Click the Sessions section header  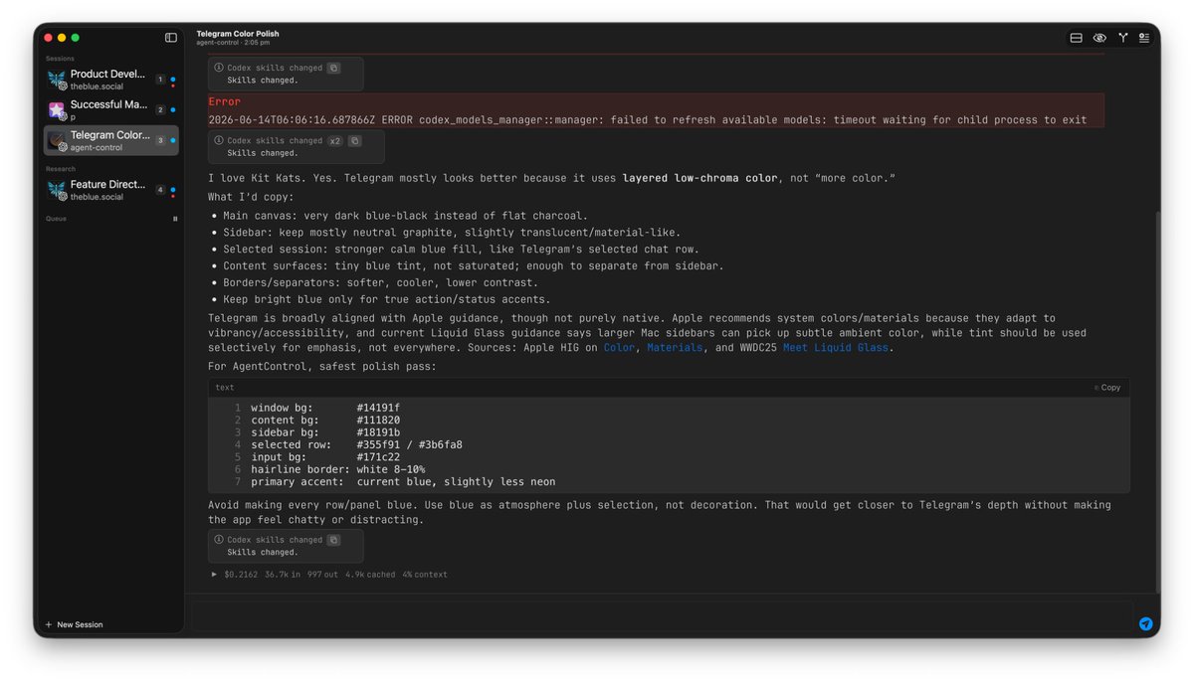[x=61, y=59]
